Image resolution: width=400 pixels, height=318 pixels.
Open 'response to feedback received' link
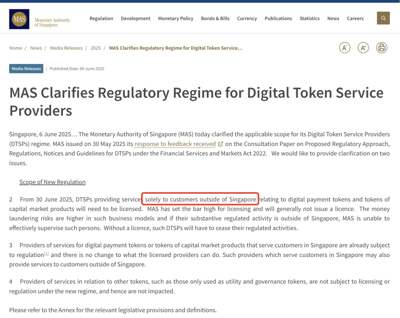pos(175,144)
